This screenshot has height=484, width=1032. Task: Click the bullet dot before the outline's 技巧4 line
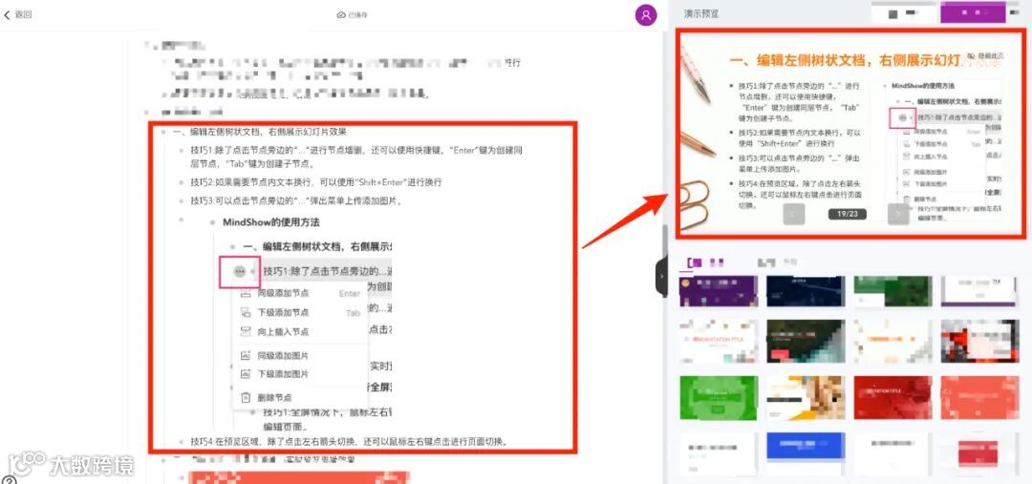183,441
